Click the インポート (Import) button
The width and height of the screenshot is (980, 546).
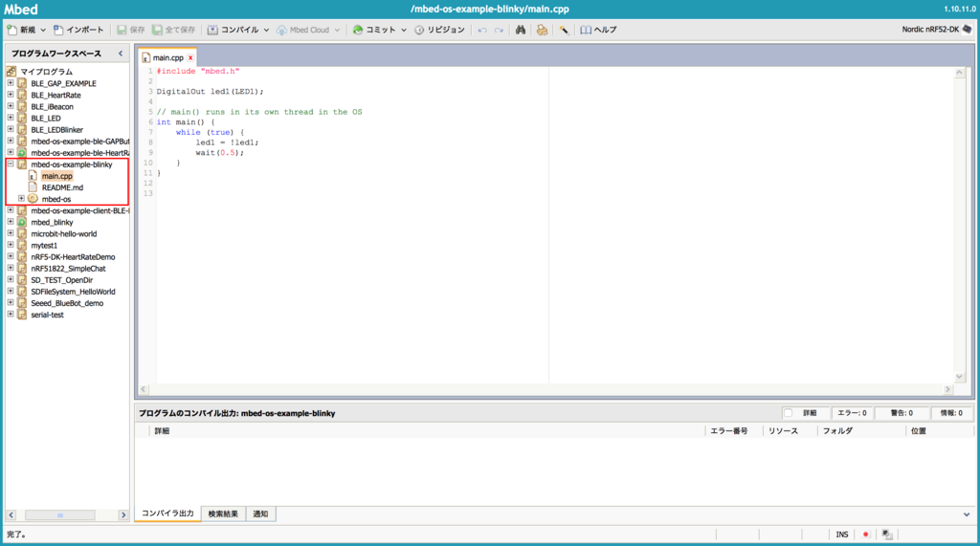click(78, 30)
